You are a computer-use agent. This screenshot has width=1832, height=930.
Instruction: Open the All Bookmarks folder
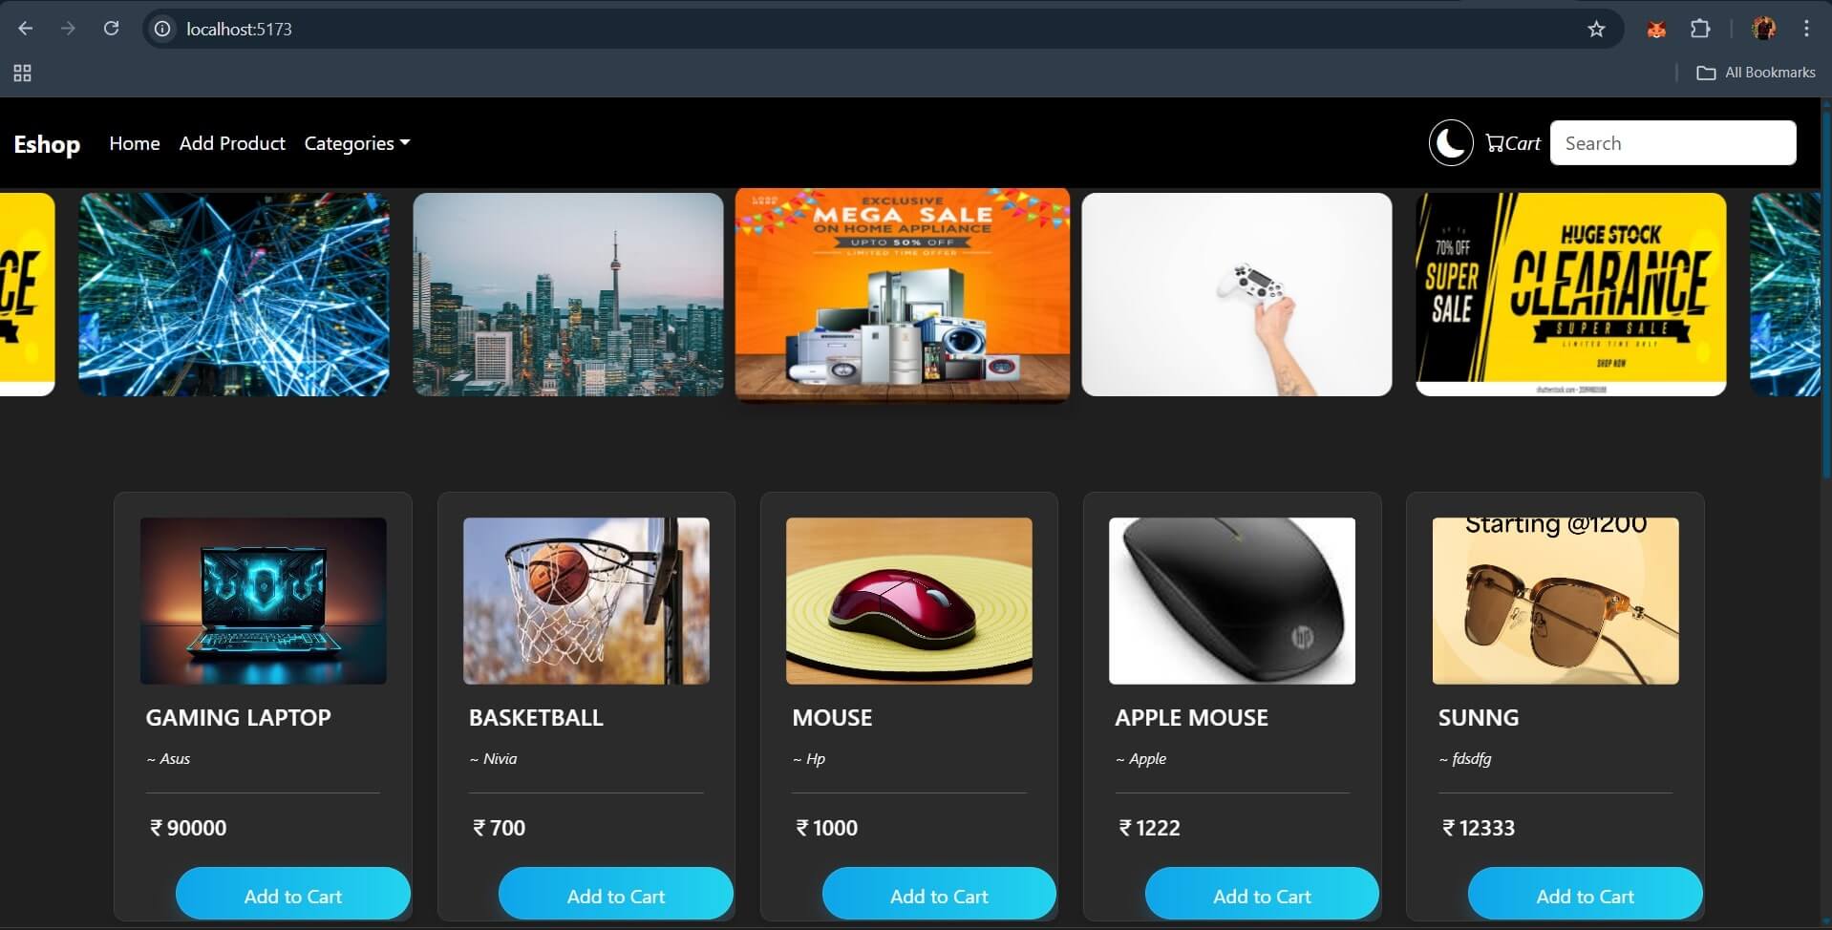pos(1756,73)
